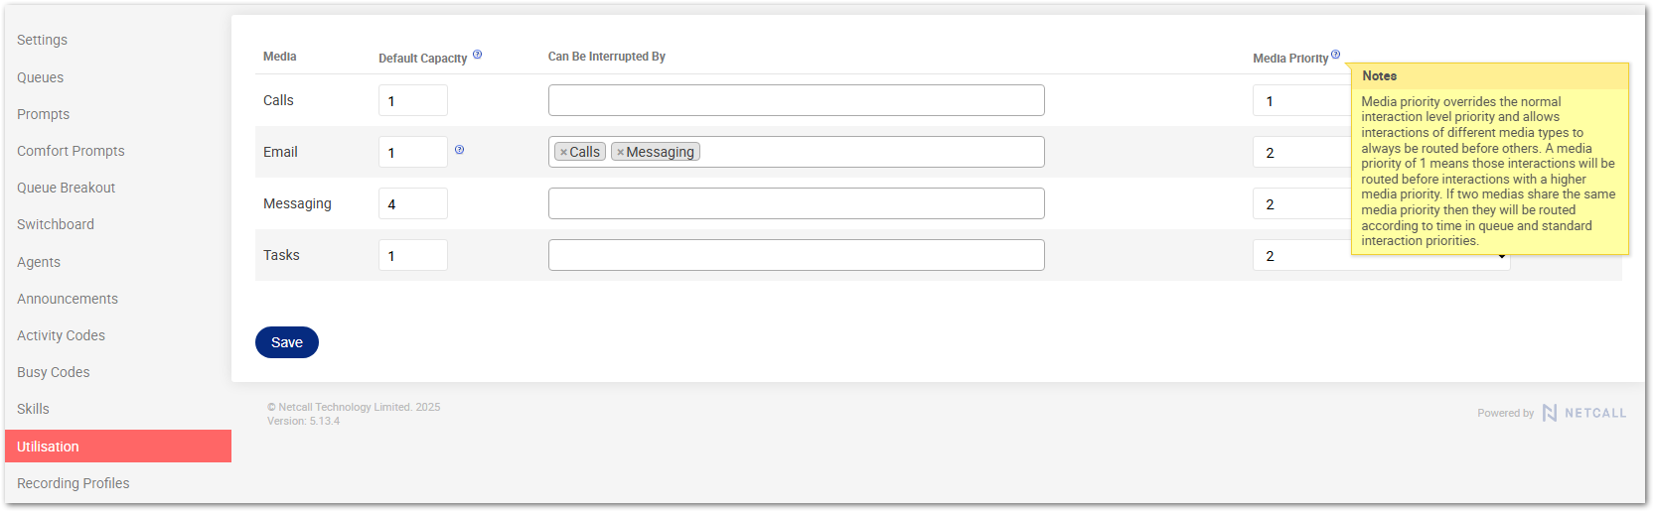This screenshot has height=512, width=1654.
Task: Click the Email capacity help icon
Action: pos(459,150)
